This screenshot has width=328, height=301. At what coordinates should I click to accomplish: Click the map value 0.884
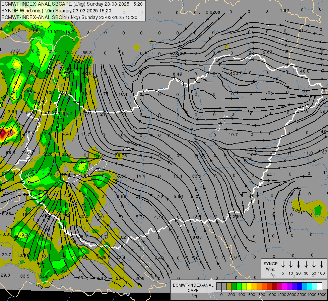pyautogui.click(x=8, y=214)
